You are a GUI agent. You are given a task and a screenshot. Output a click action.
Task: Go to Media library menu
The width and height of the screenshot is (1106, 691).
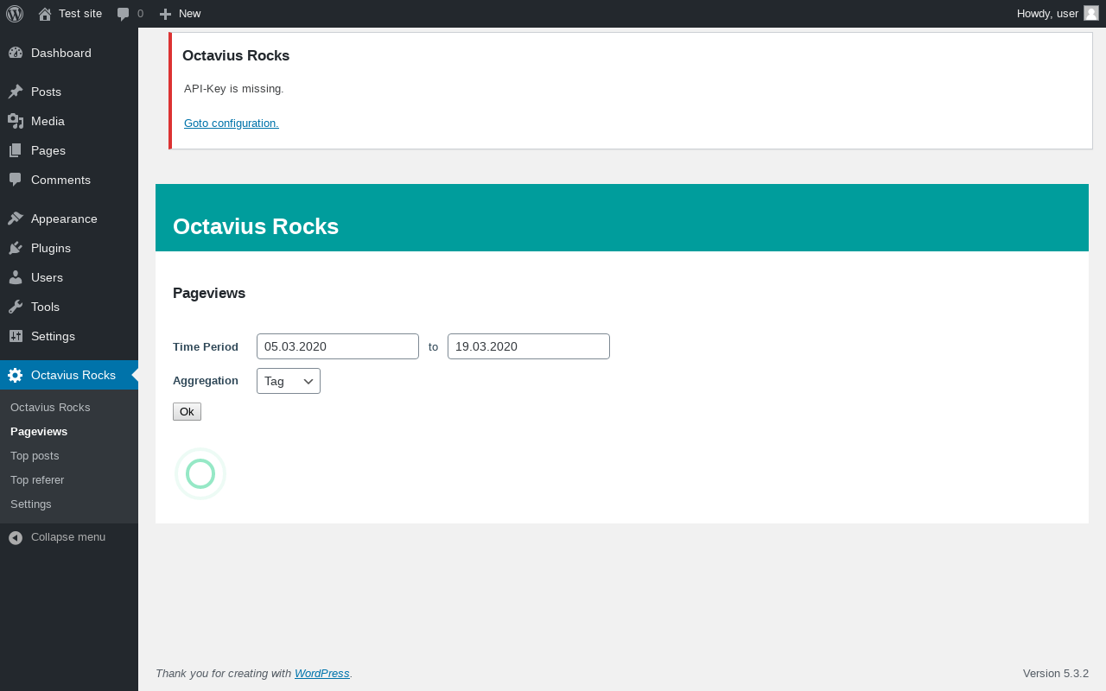[x=69, y=121]
